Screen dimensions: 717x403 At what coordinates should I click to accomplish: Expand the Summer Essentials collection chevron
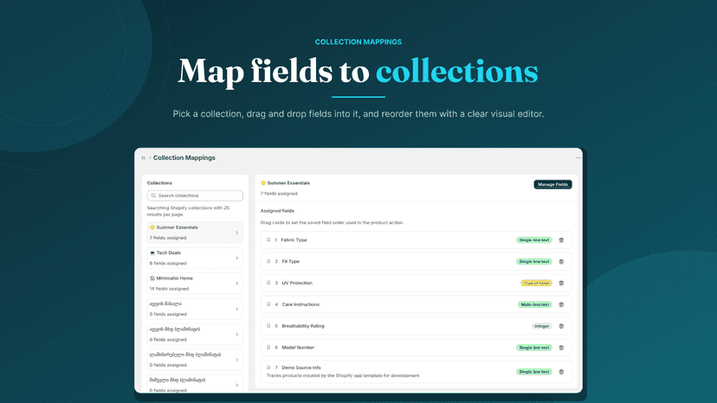tap(237, 233)
